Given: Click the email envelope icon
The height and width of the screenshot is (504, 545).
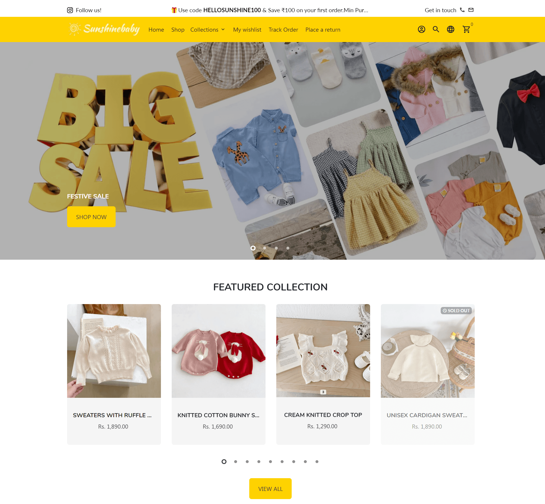Looking at the screenshot, I should [x=471, y=10].
